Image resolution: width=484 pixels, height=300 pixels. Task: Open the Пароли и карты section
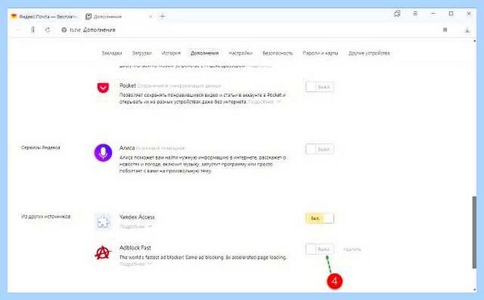coord(320,53)
